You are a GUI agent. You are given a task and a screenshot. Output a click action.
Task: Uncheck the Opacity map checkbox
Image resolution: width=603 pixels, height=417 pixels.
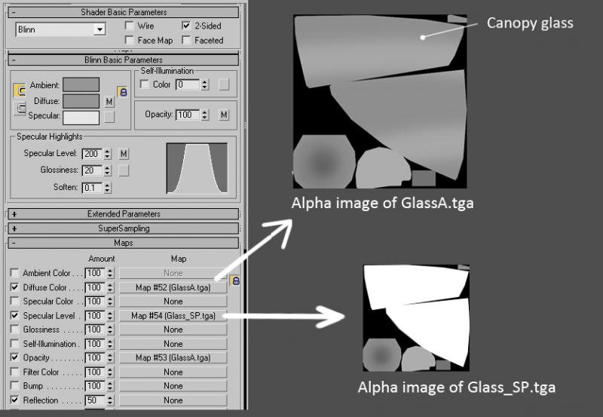pos(14,357)
